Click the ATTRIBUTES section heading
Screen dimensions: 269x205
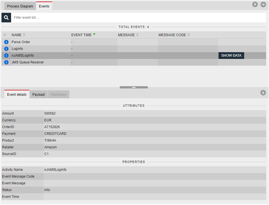click(x=134, y=106)
